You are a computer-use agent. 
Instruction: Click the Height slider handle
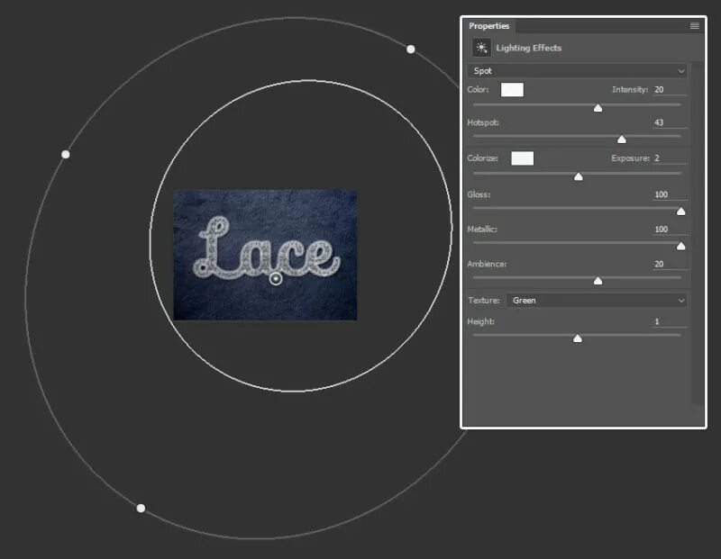click(x=578, y=338)
